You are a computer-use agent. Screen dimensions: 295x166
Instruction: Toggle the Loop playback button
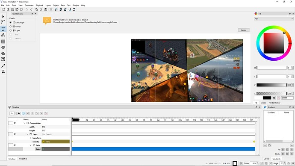coord(24,113)
